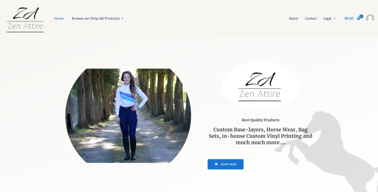Click the SHOP NOW button
This screenshot has height=192, width=378.
point(226,164)
